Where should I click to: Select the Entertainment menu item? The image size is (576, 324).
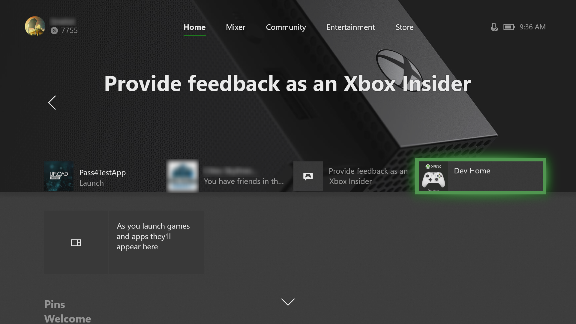click(350, 27)
